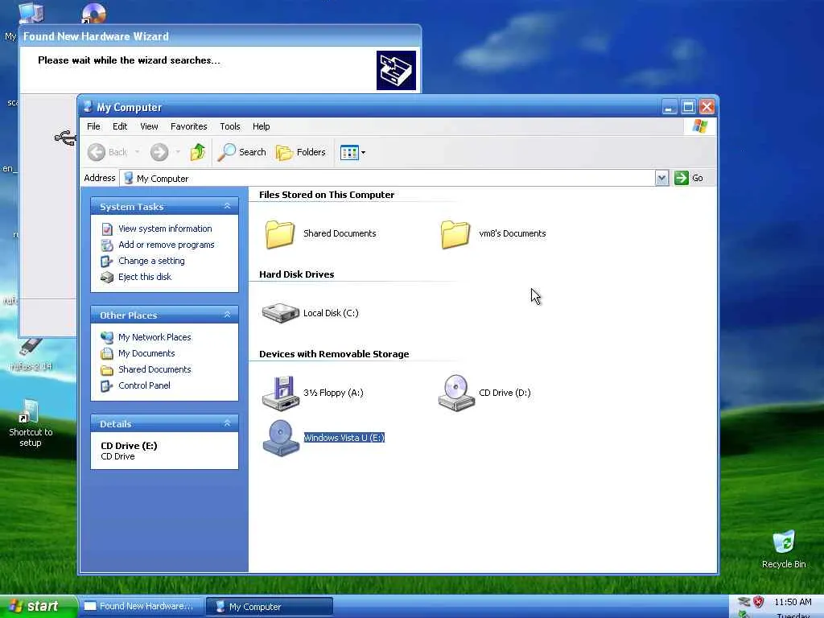
Task: Open Search from the toolbar
Action: coord(242,152)
